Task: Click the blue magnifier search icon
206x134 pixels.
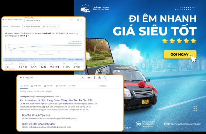Action: (105, 78)
